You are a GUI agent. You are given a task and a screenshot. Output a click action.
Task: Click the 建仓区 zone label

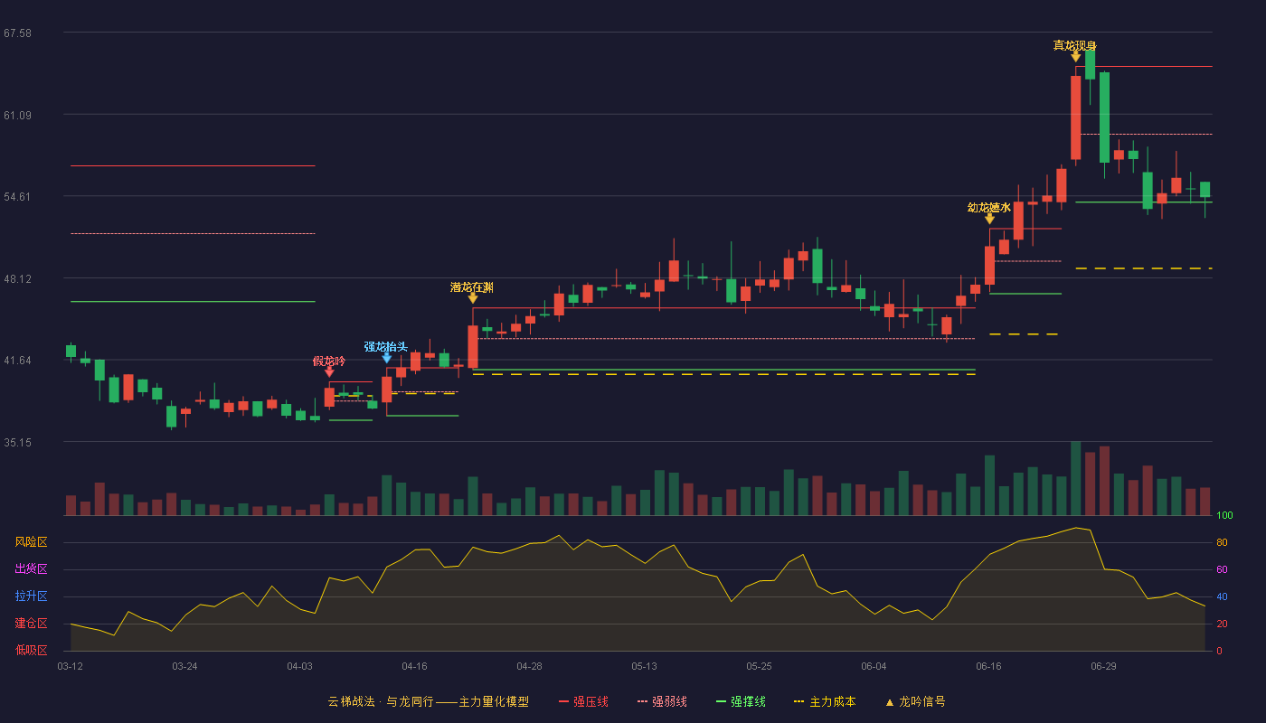point(32,624)
